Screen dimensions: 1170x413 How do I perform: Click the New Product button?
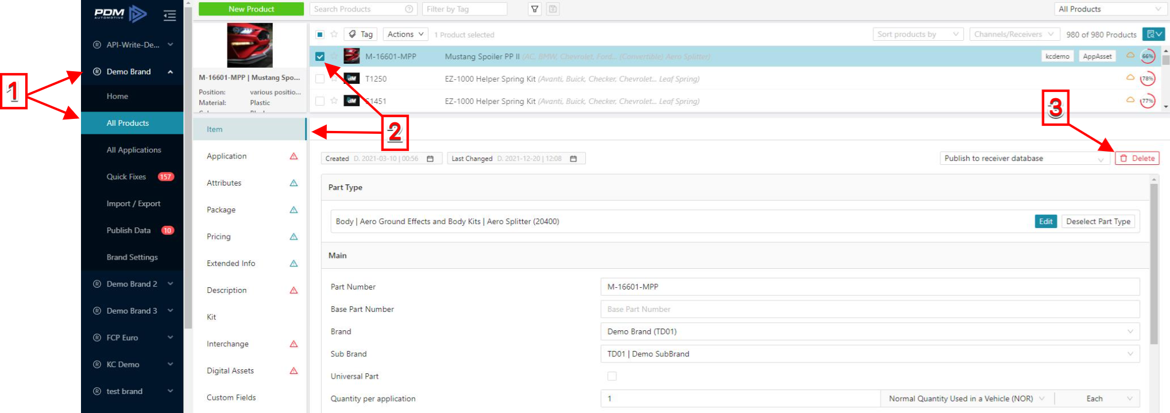pos(251,9)
